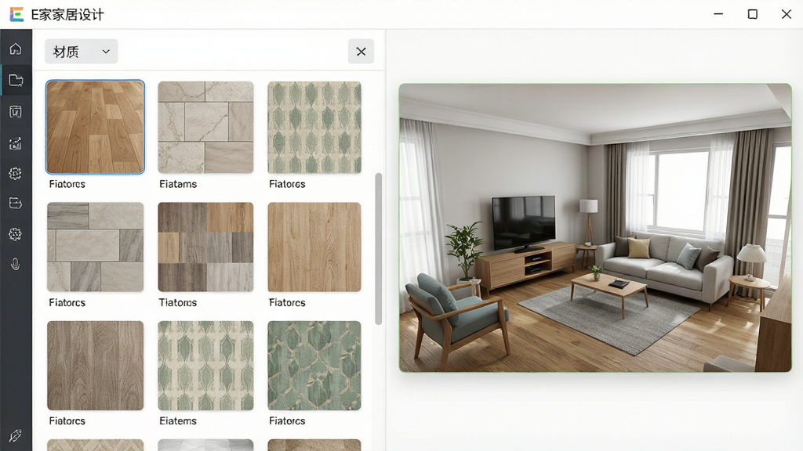Image resolution: width=803 pixels, height=451 pixels.
Task: Open the cabinet icon under the highlighted folder
Action: pos(16,111)
